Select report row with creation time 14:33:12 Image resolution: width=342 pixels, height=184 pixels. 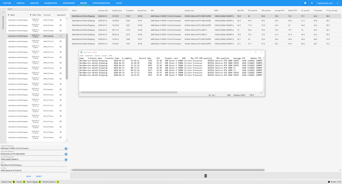[x=206, y=39]
